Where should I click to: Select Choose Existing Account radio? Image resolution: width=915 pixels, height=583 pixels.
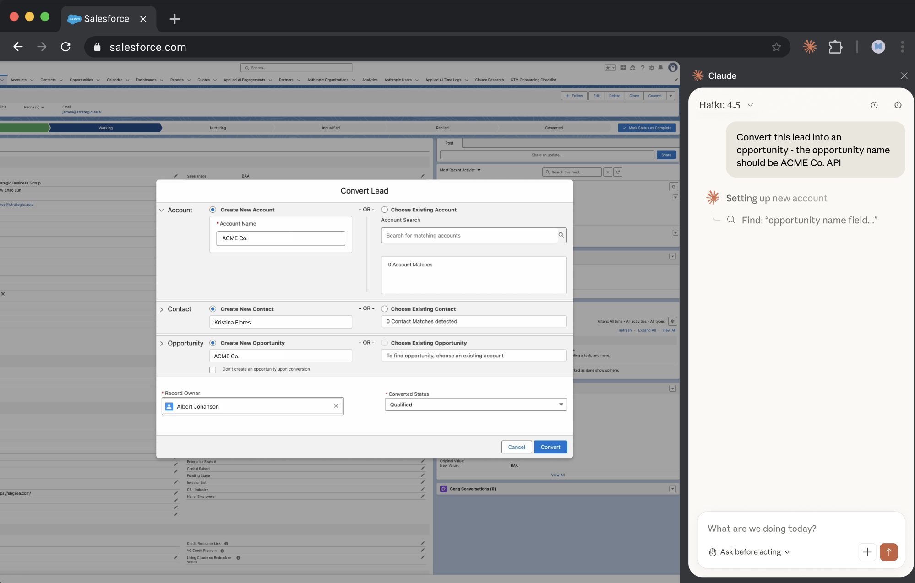pos(385,210)
